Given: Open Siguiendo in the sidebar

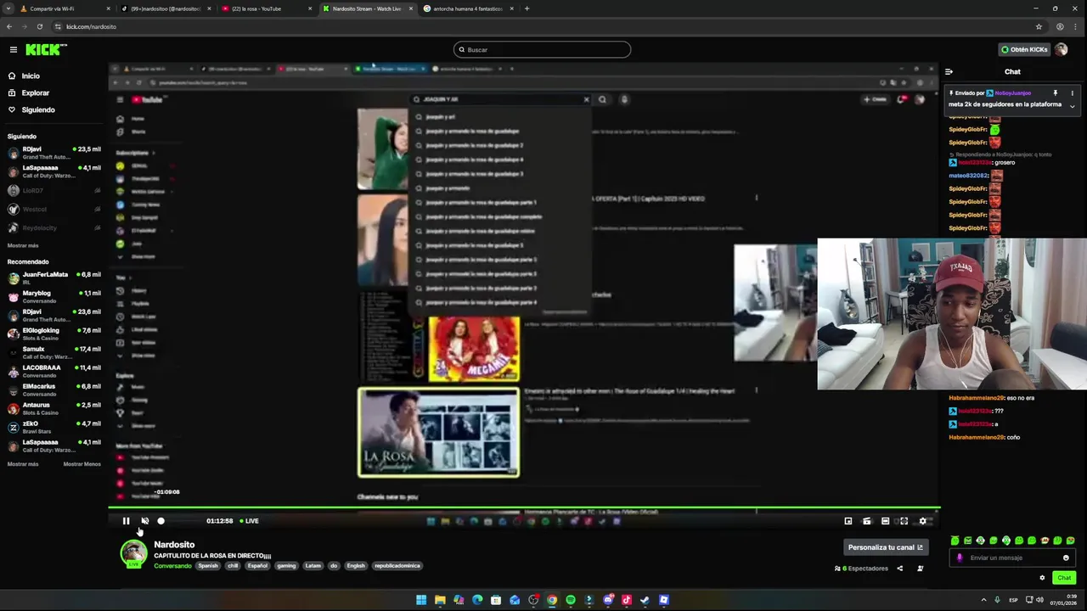Looking at the screenshot, I should (38, 109).
